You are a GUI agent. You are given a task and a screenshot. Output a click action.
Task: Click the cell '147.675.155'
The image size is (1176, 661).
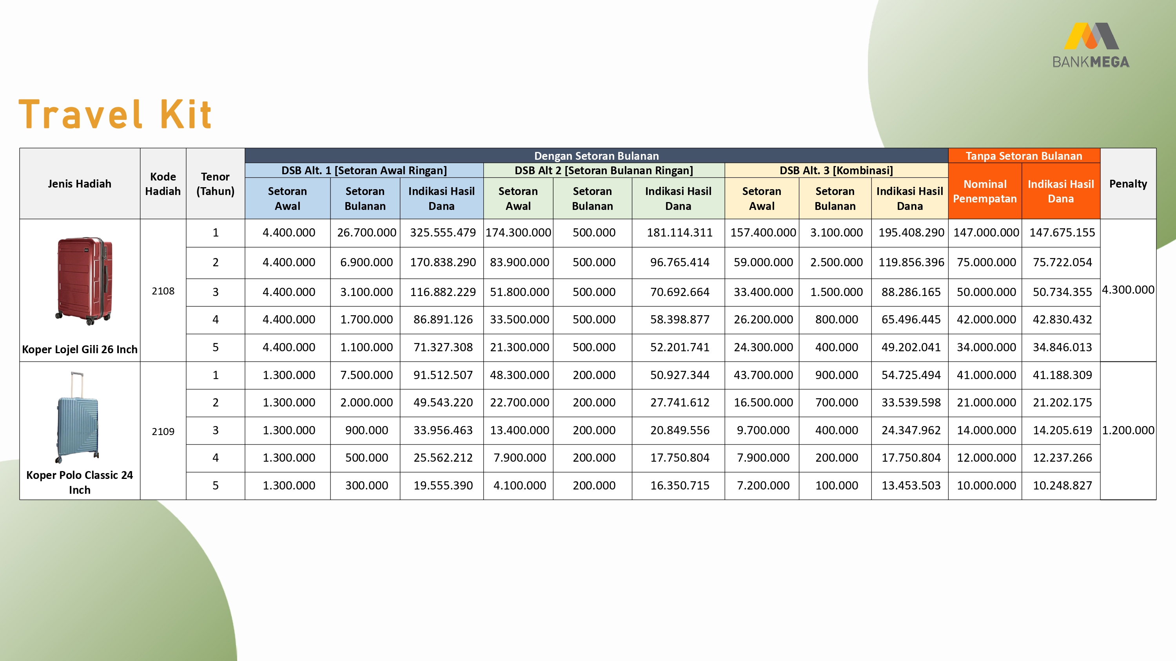(x=1062, y=233)
